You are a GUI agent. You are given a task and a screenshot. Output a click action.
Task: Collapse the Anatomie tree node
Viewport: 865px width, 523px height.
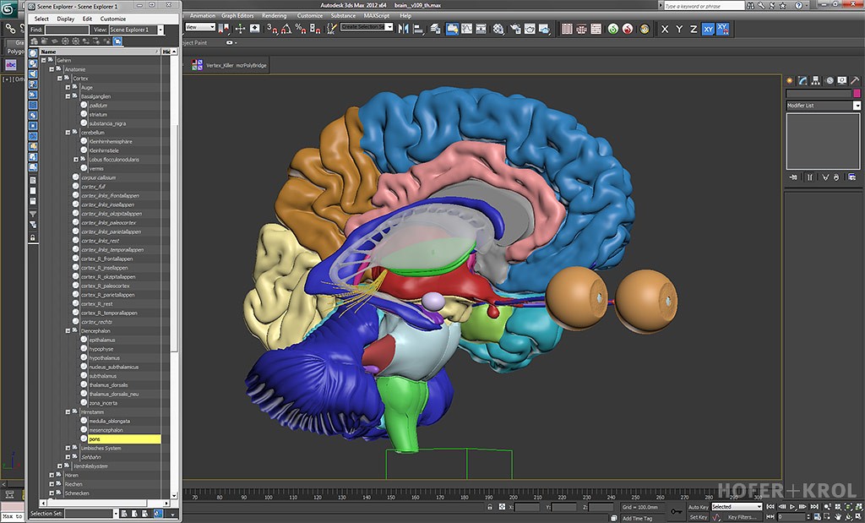coord(52,69)
